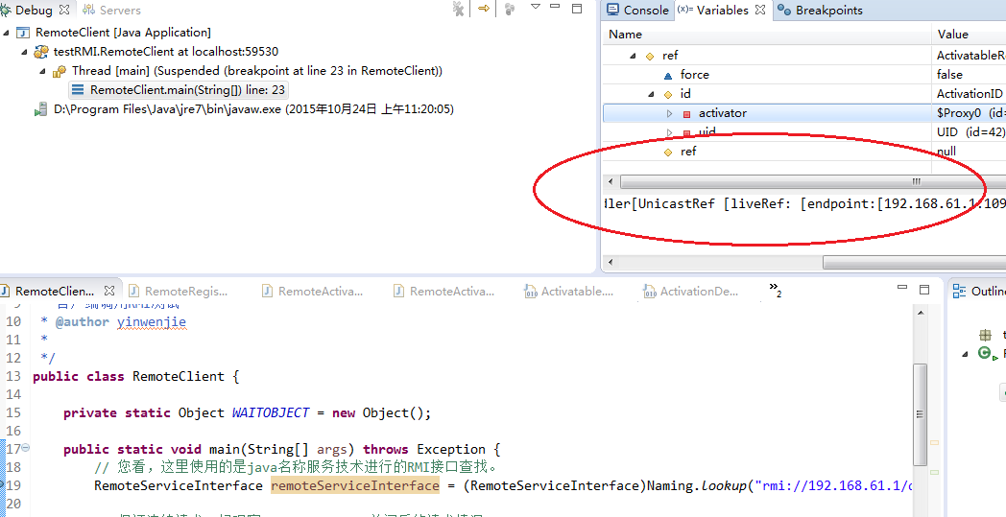Click line number 19 in ruler

[x=13, y=485]
